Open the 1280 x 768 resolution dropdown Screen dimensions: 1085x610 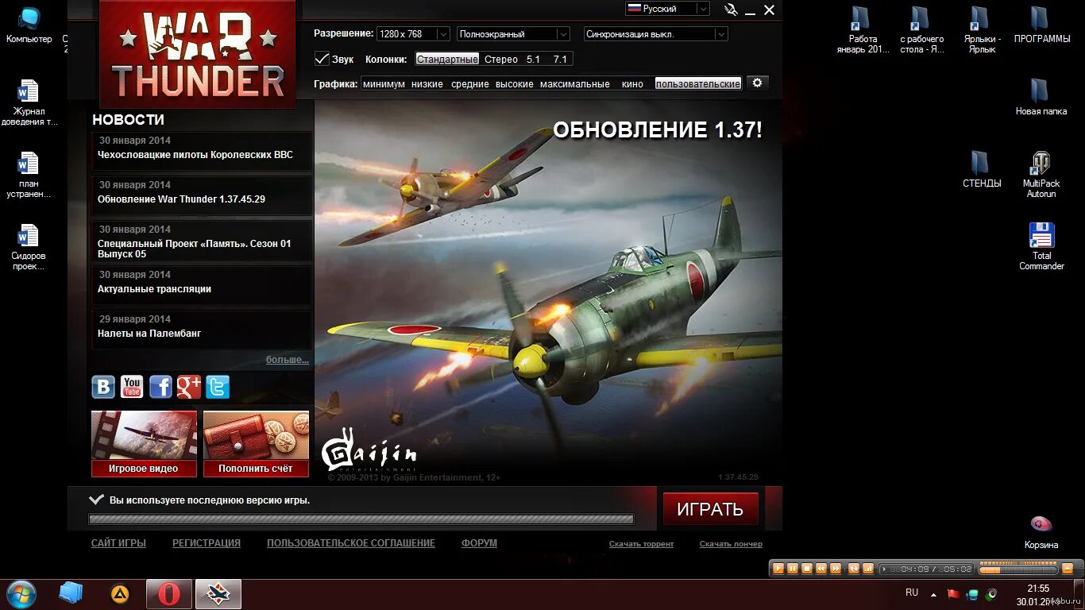click(414, 34)
